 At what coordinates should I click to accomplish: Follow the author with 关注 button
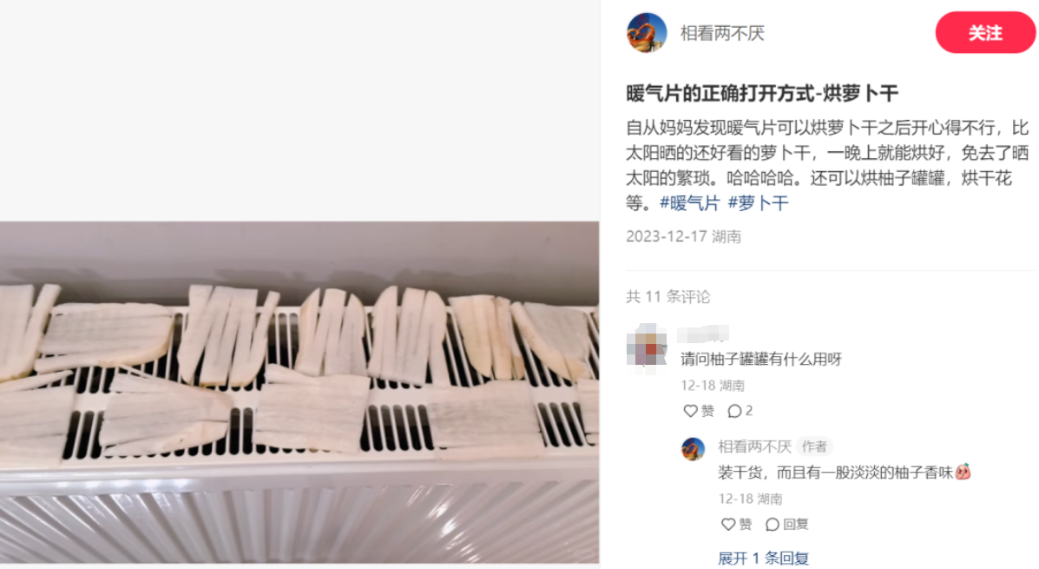985,32
